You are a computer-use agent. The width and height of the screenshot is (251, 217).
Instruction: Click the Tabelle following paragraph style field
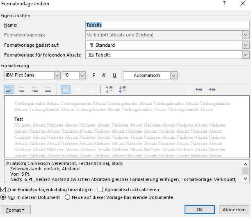point(164,55)
